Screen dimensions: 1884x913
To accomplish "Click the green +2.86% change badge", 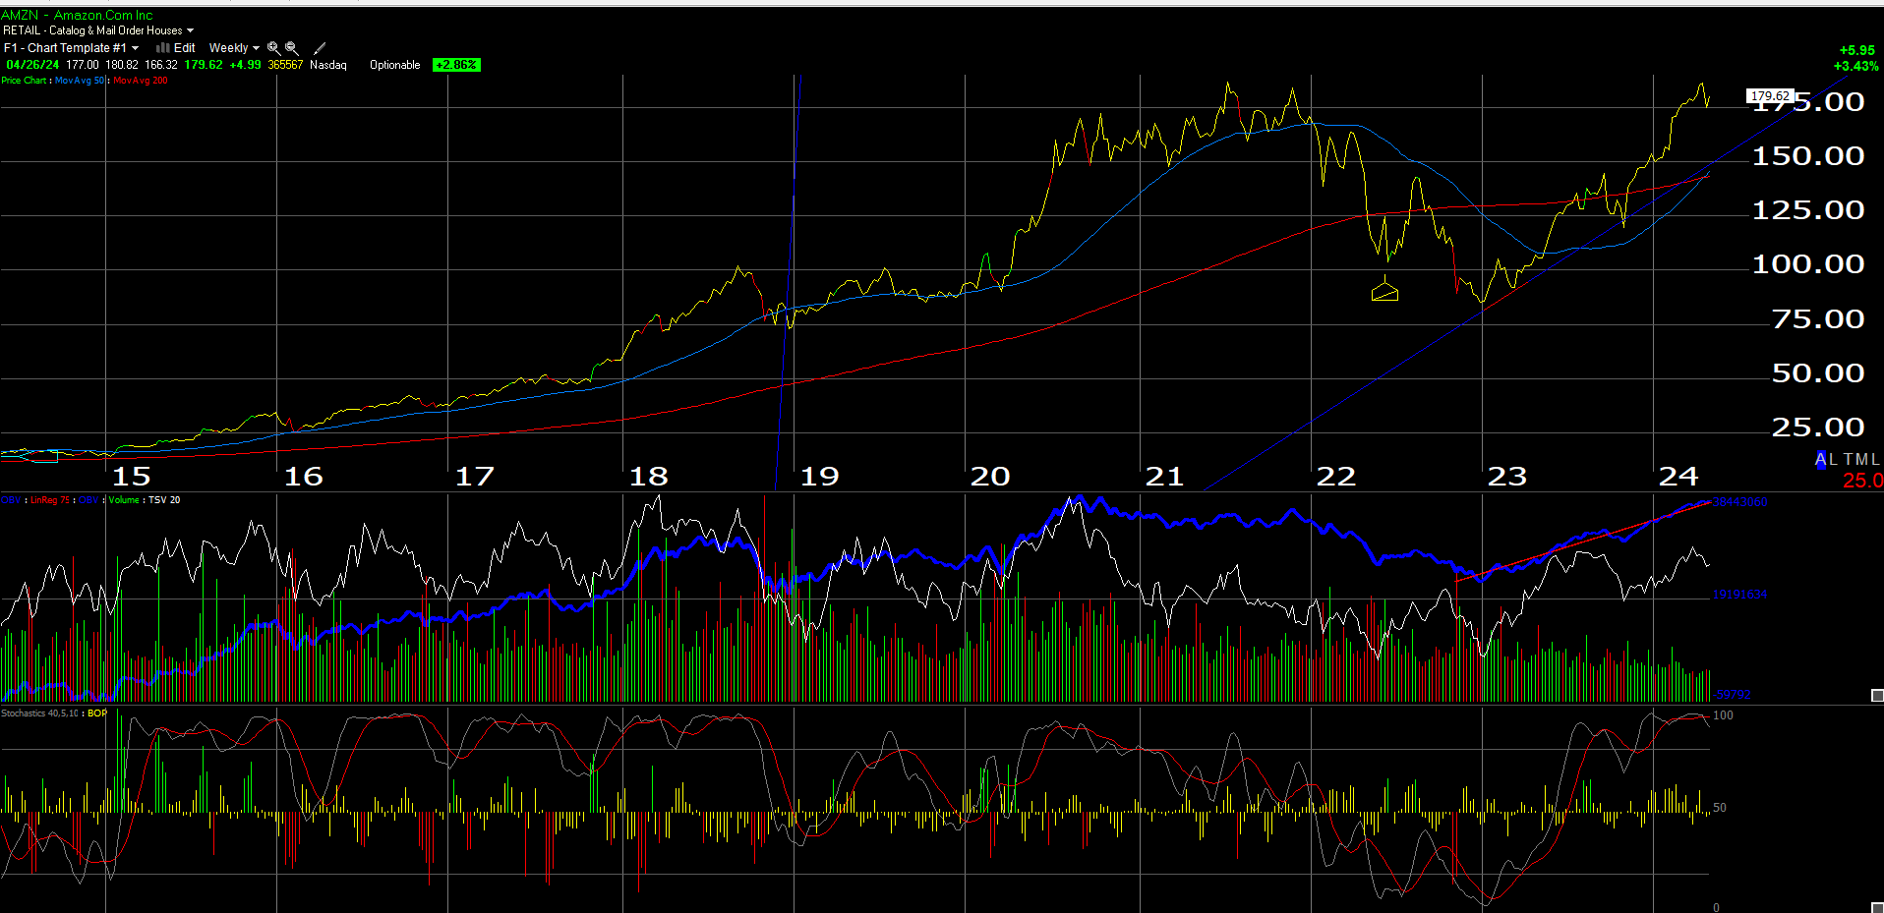I will point(456,65).
